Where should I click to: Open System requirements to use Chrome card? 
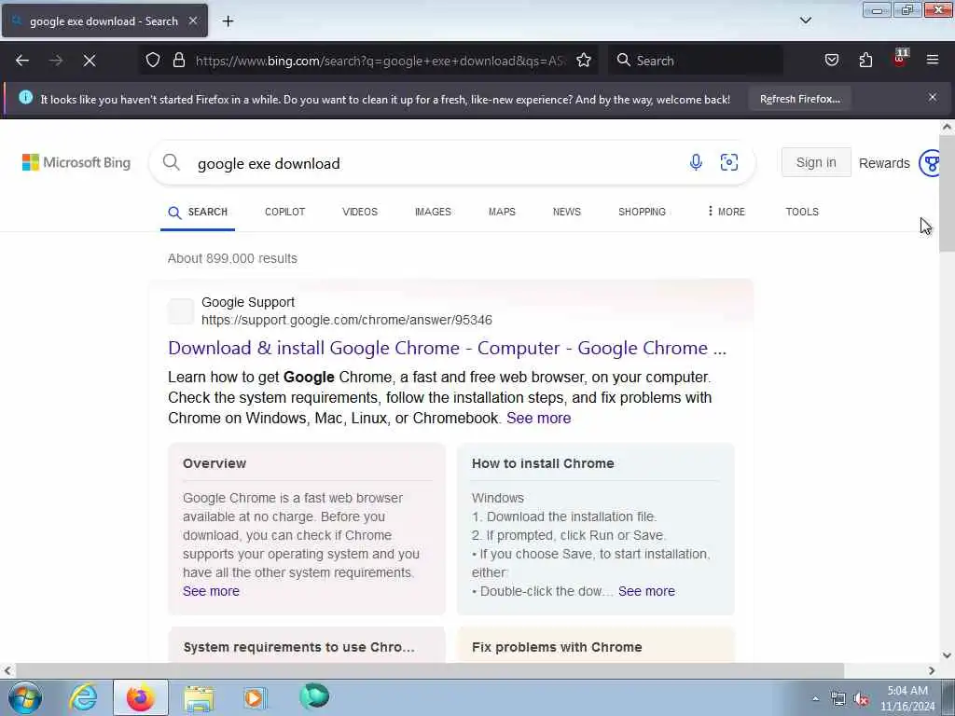click(299, 647)
